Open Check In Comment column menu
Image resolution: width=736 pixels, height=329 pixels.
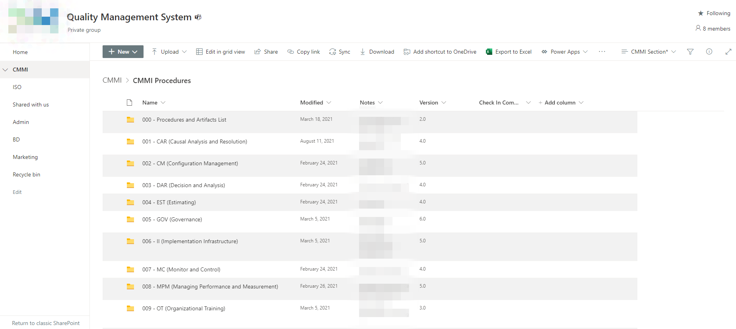point(505,103)
